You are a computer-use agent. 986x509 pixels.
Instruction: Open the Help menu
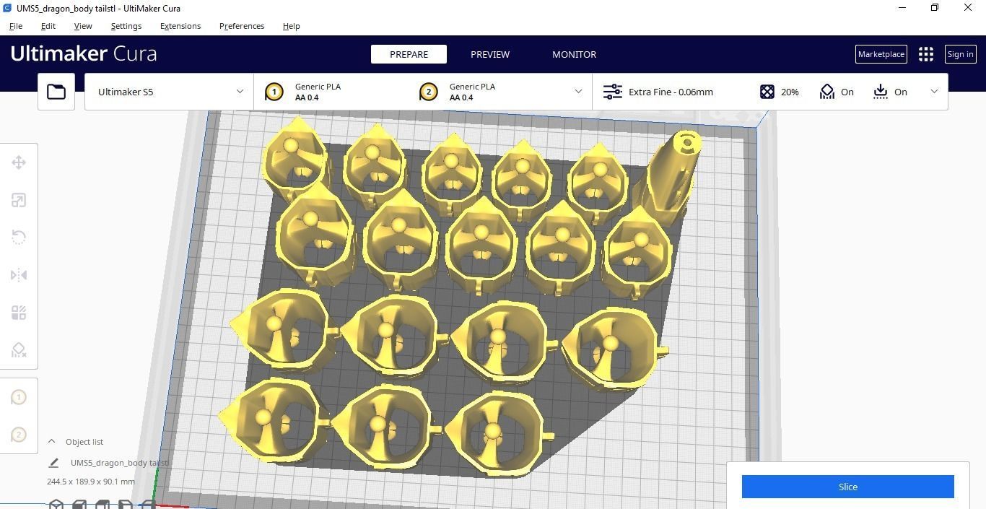point(292,26)
